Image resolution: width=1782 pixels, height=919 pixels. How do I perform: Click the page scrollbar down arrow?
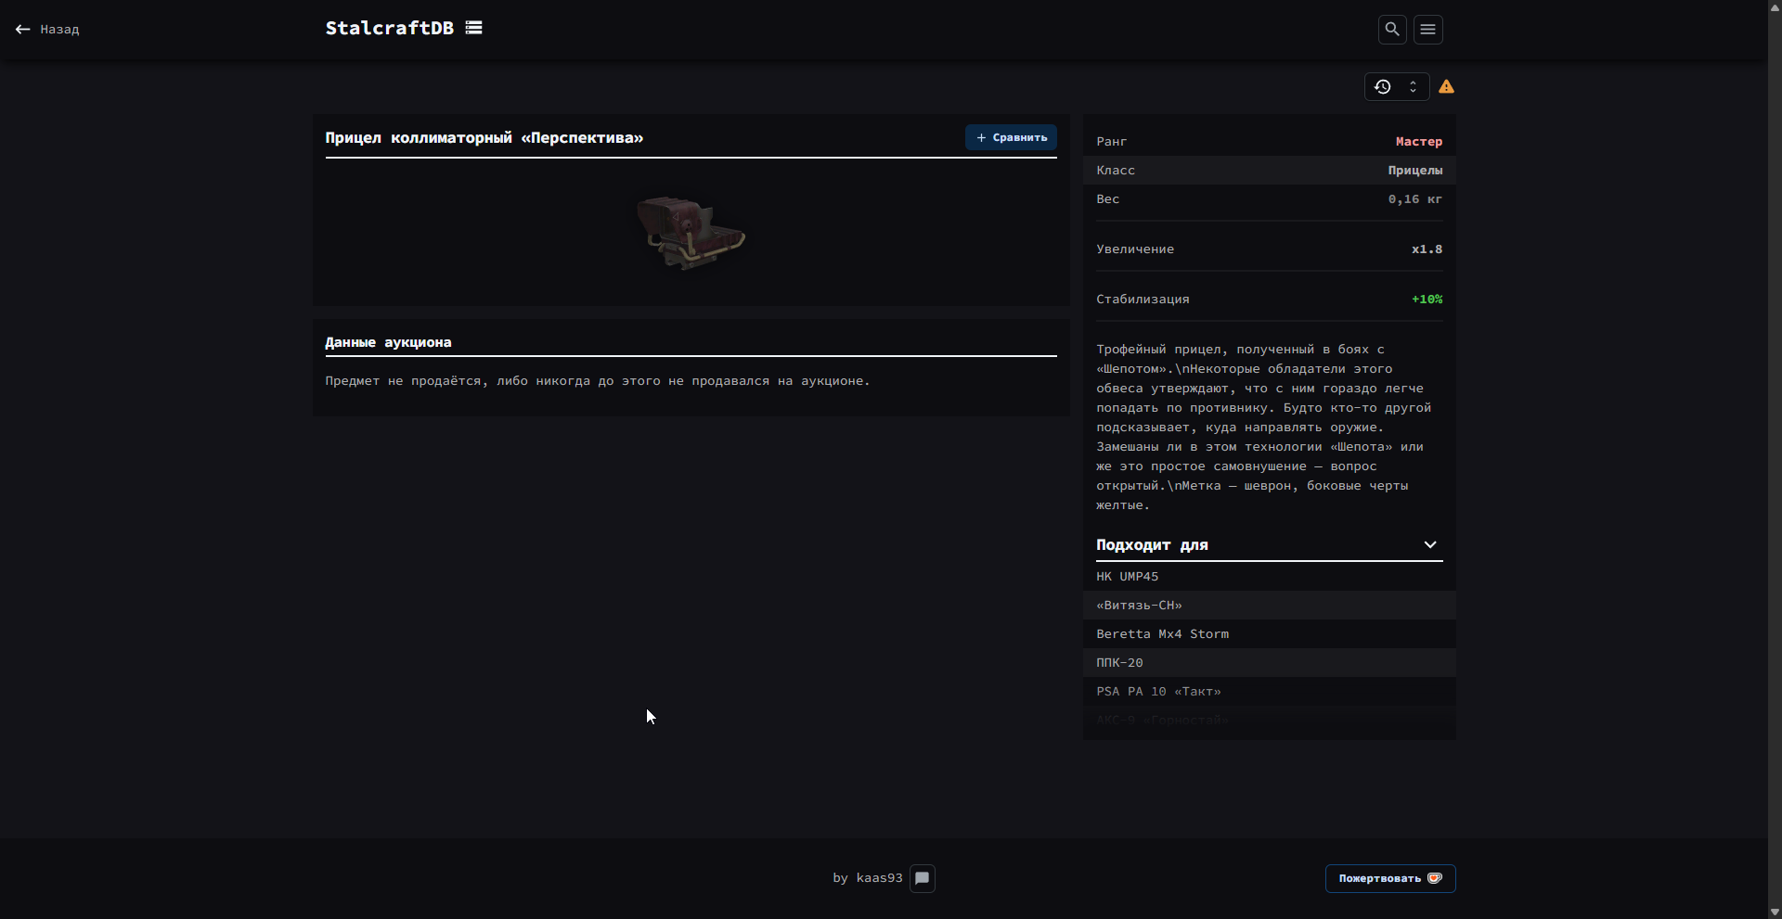[x=1775, y=912]
